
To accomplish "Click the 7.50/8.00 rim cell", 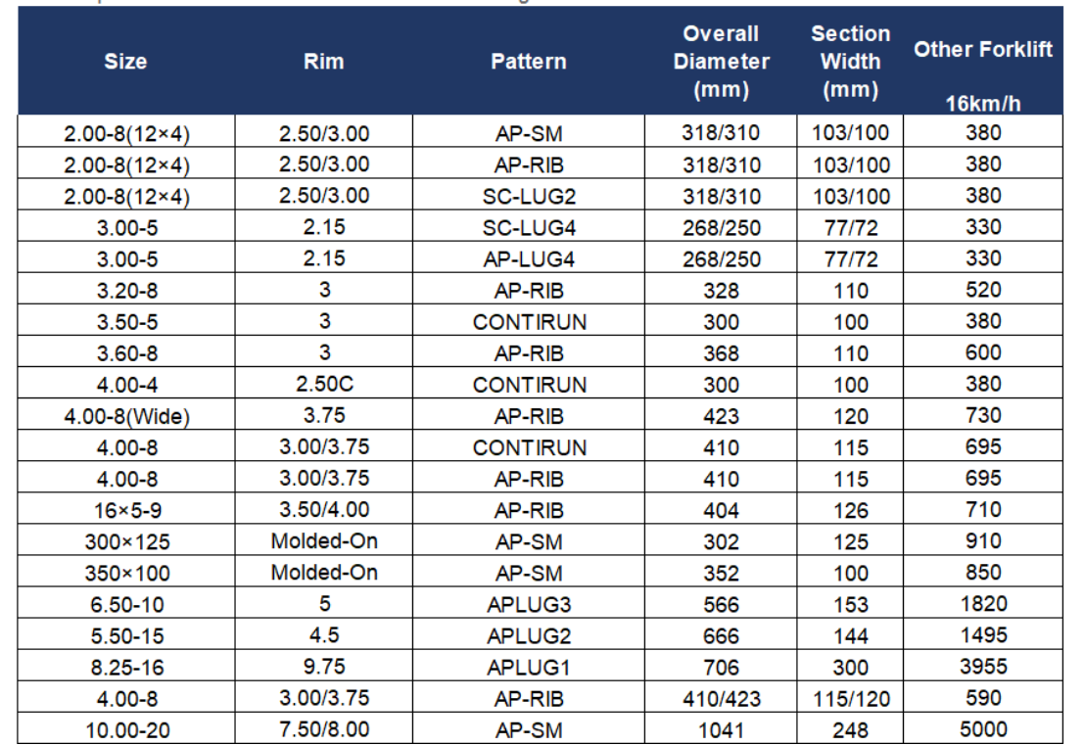I will pyautogui.click(x=324, y=729).
